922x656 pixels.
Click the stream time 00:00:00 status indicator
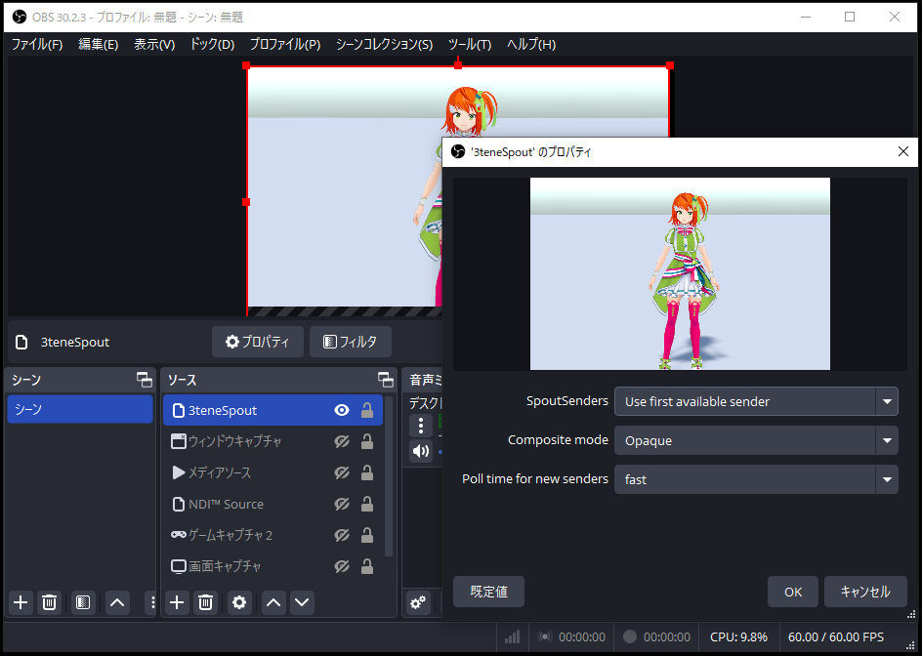point(572,637)
